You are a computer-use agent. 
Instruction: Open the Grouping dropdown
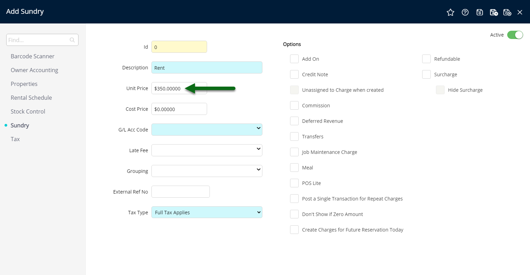tap(207, 171)
